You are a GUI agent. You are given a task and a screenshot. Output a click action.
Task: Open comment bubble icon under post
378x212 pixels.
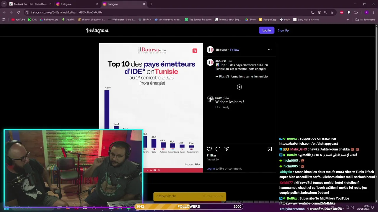pyautogui.click(x=218, y=149)
